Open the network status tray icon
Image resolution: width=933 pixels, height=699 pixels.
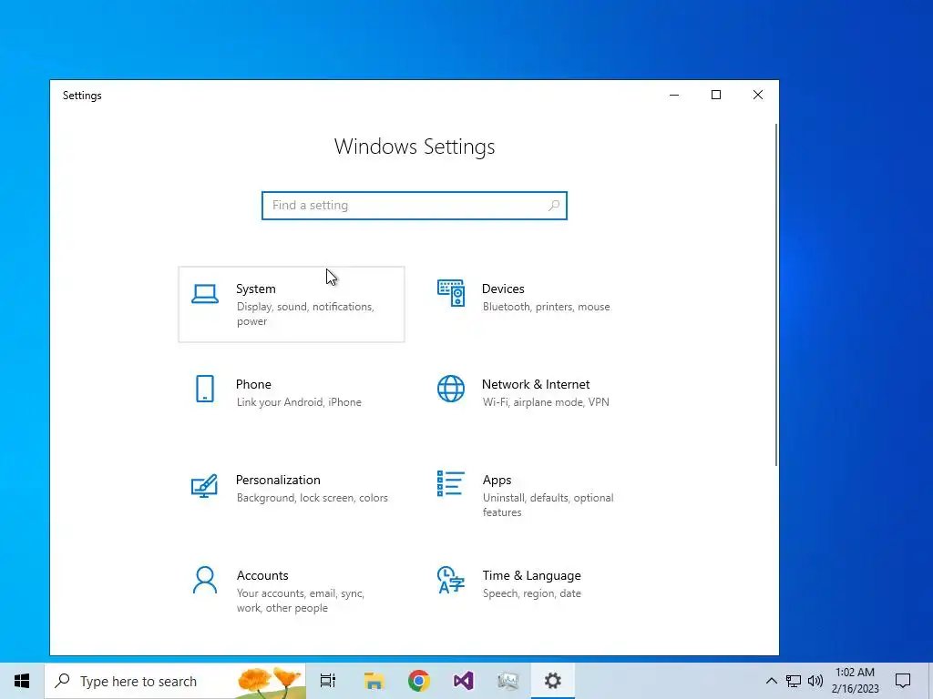pyautogui.click(x=794, y=681)
